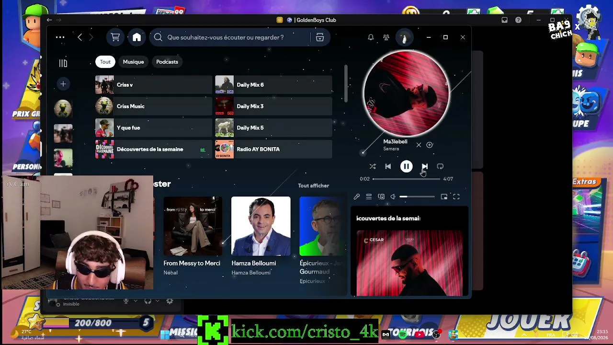Image resolution: width=613 pixels, height=345 pixels.
Task: Add track to Liked Songs
Action: 430,145
